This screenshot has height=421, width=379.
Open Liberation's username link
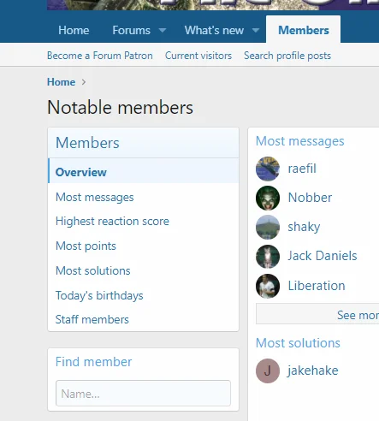317,286
